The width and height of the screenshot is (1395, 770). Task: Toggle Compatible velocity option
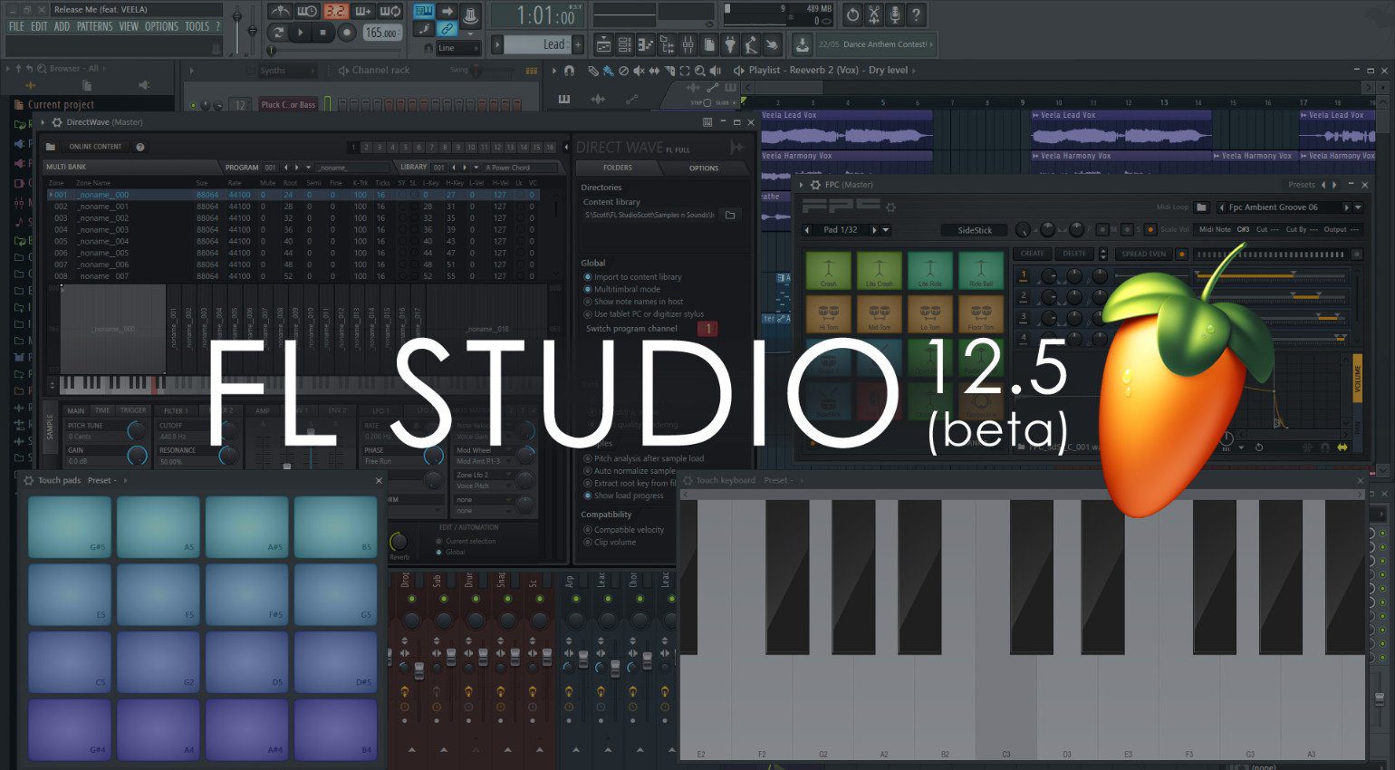(623, 530)
